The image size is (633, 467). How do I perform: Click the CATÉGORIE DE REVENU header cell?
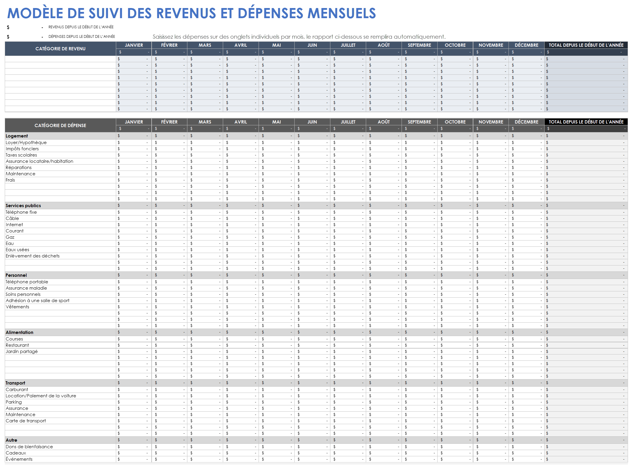point(60,49)
